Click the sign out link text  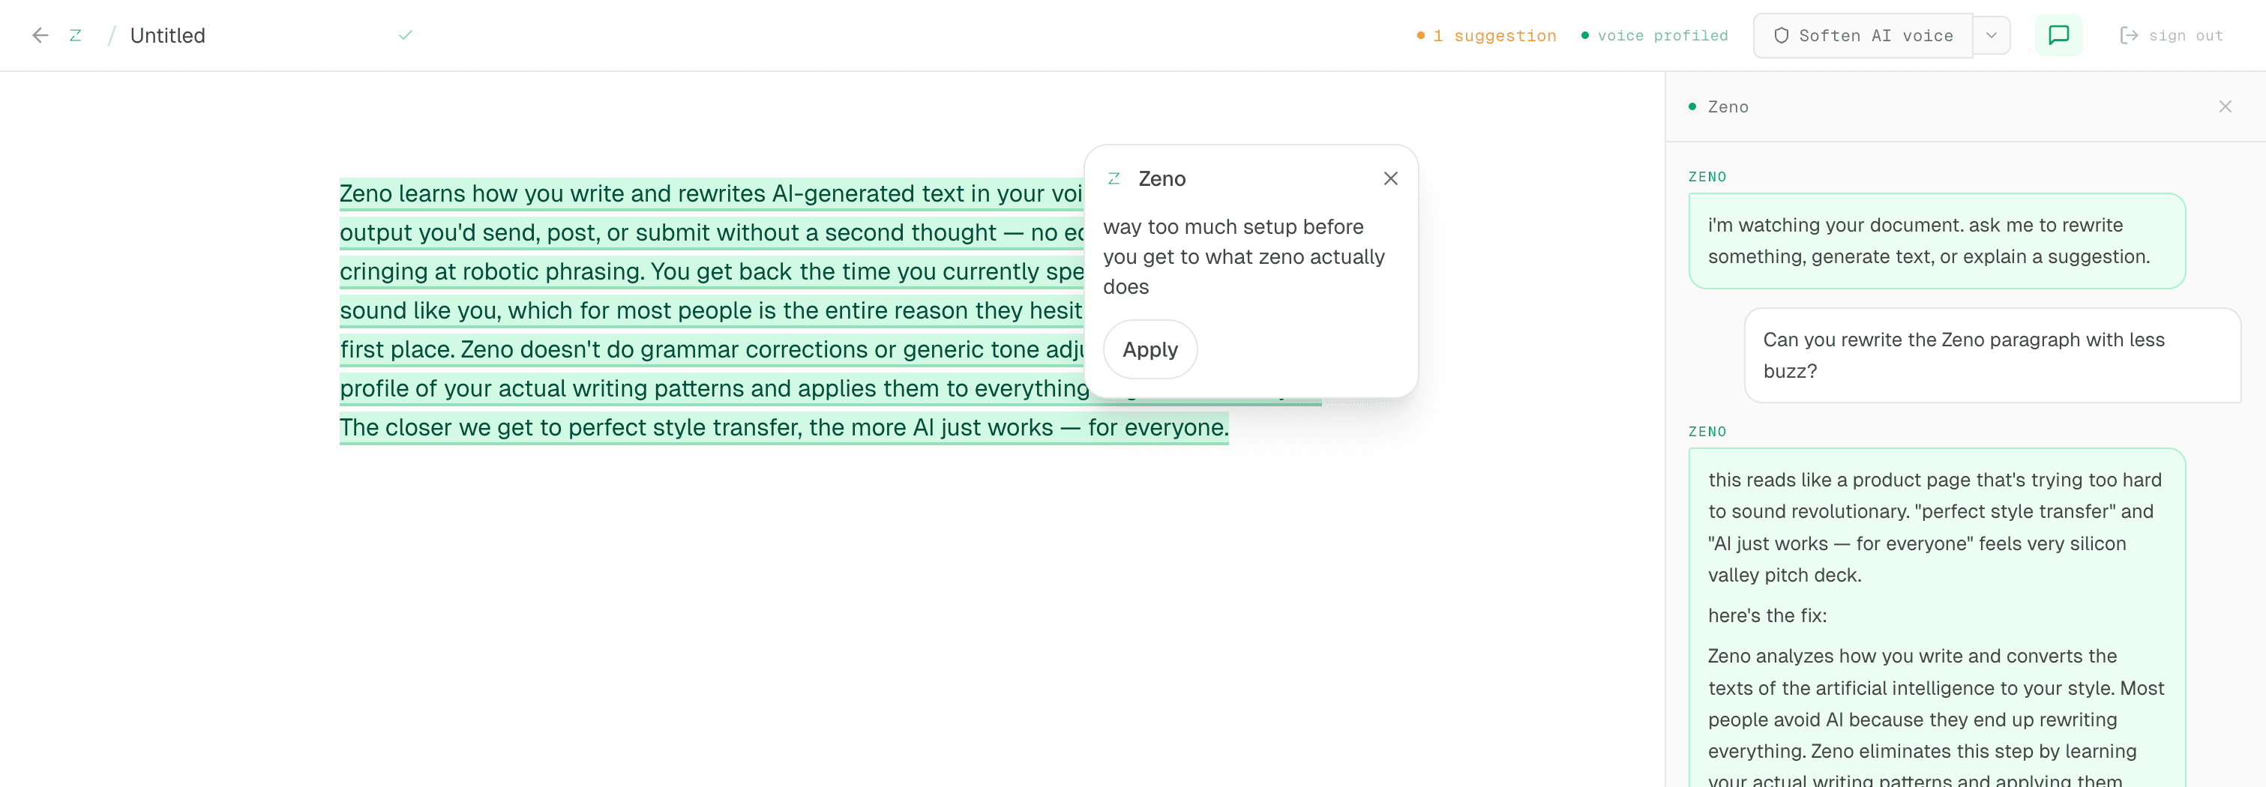click(x=2187, y=35)
